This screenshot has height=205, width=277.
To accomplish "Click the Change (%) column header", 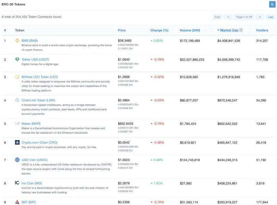I will (x=159, y=30).
